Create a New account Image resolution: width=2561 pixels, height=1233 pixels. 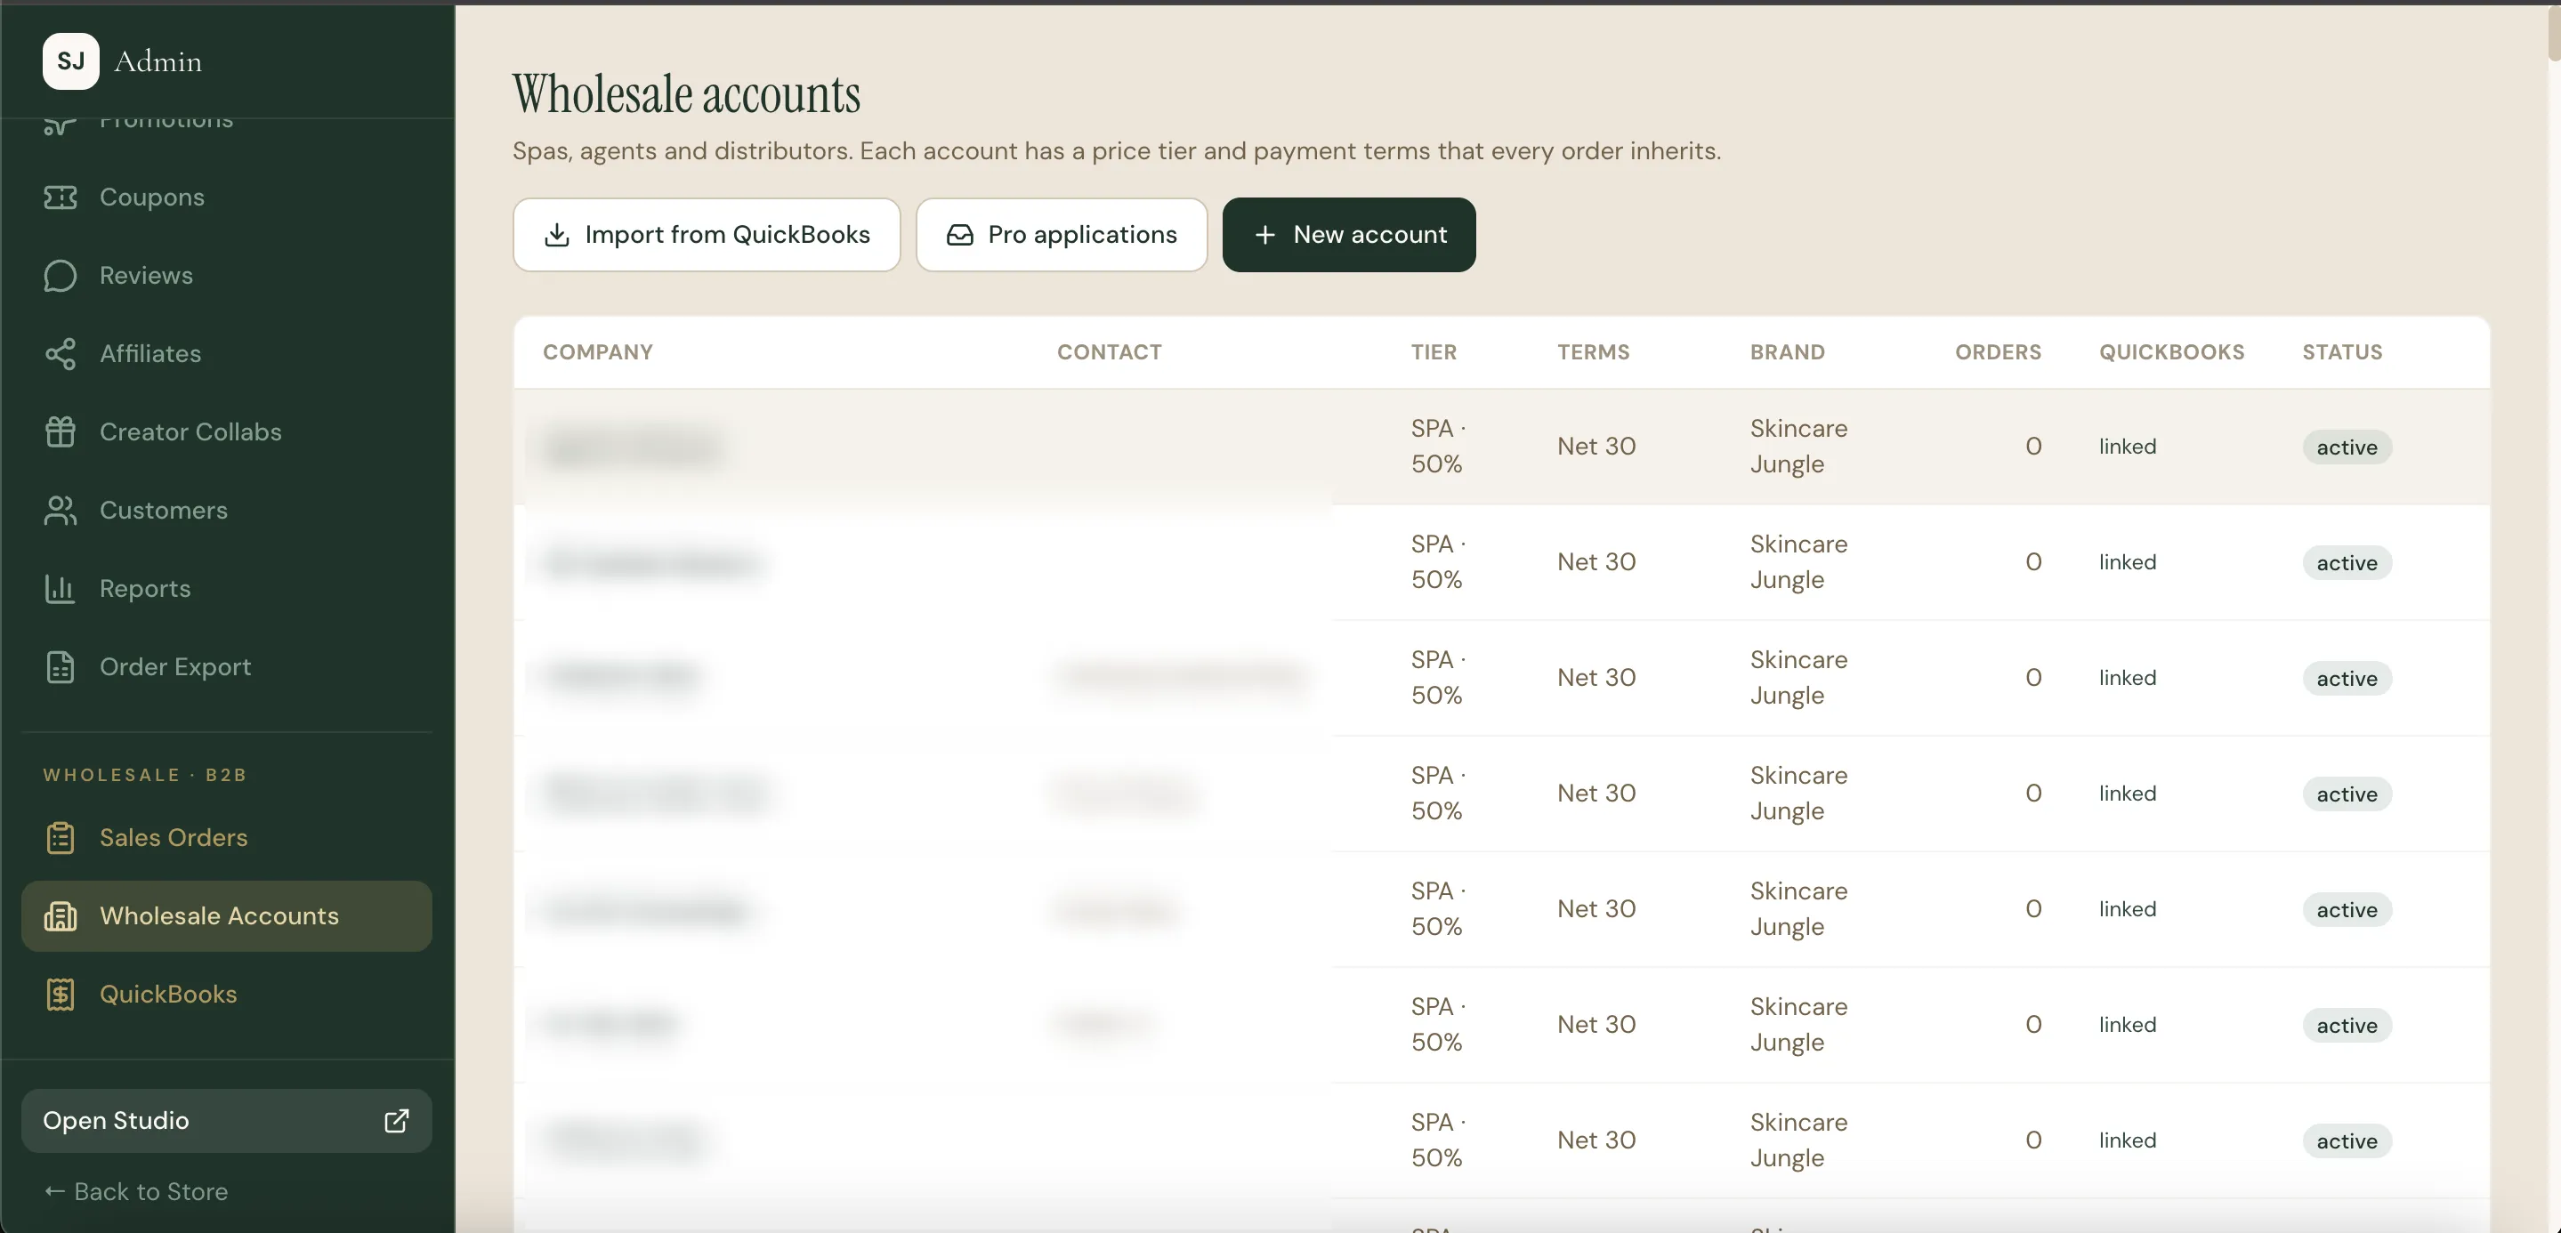click(x=1349, y=236)
